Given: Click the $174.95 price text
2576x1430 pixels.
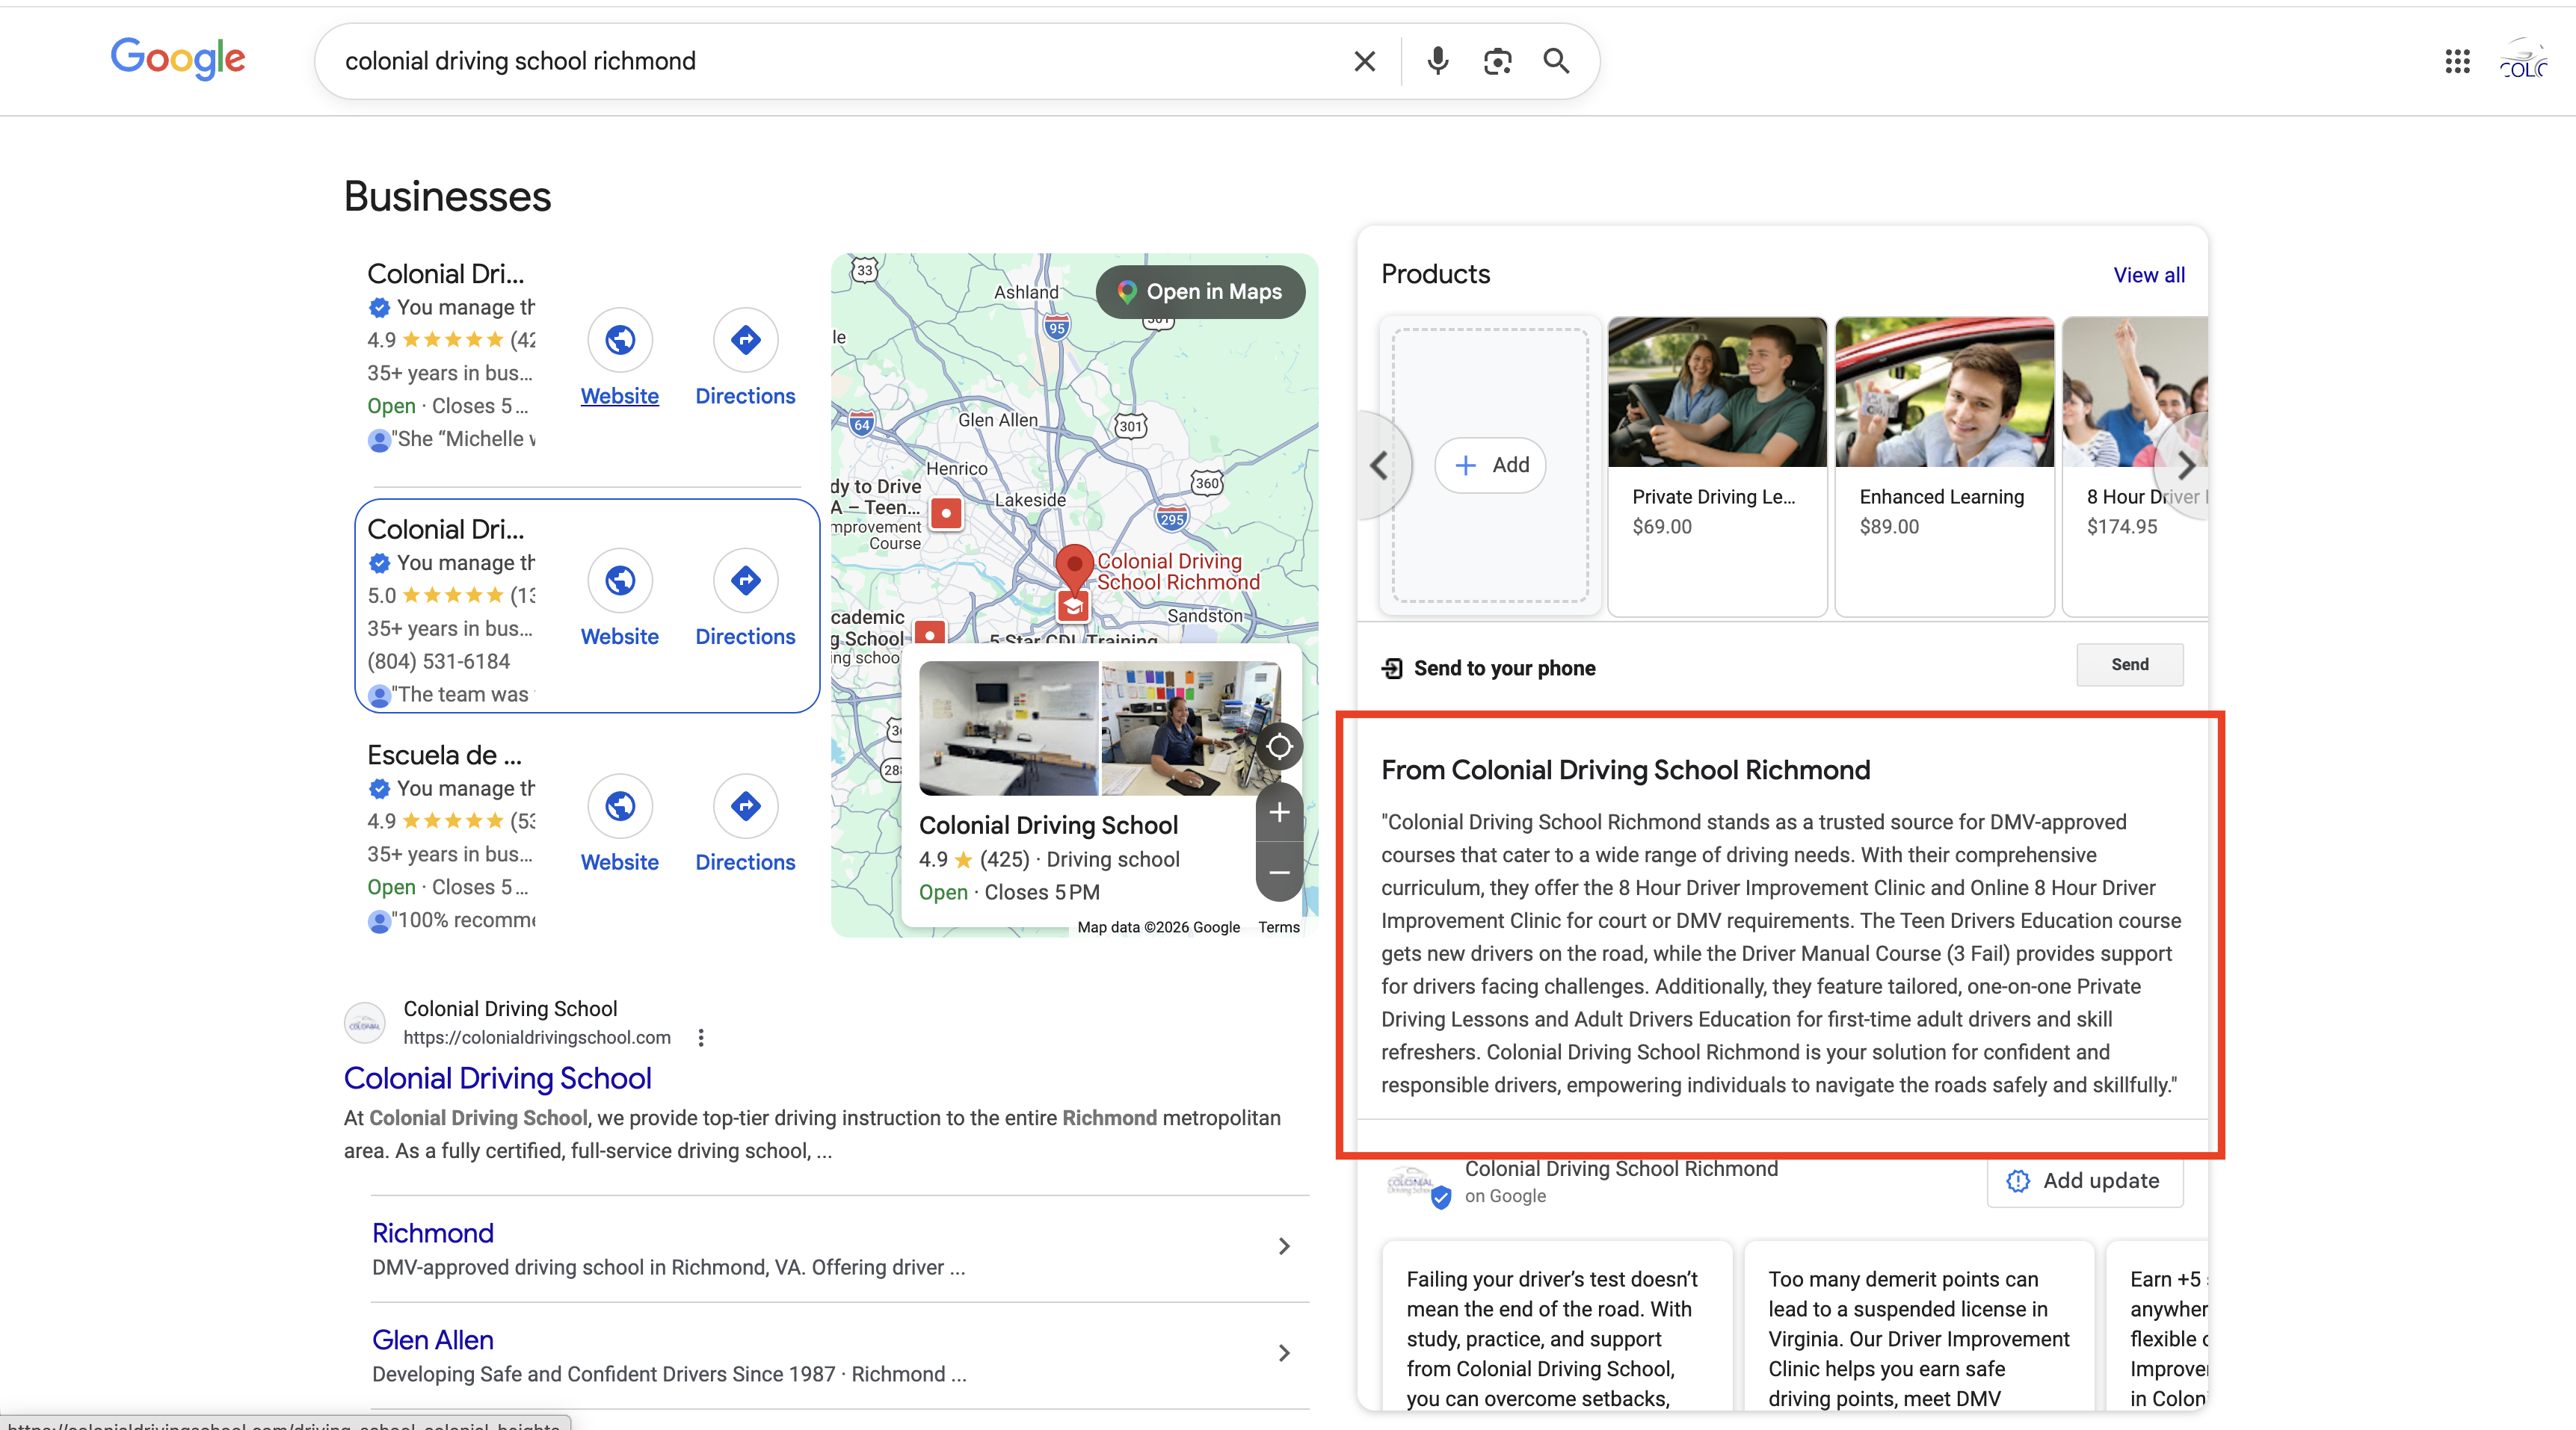Looking at the screenshot, I should [x=2122, y=527].
